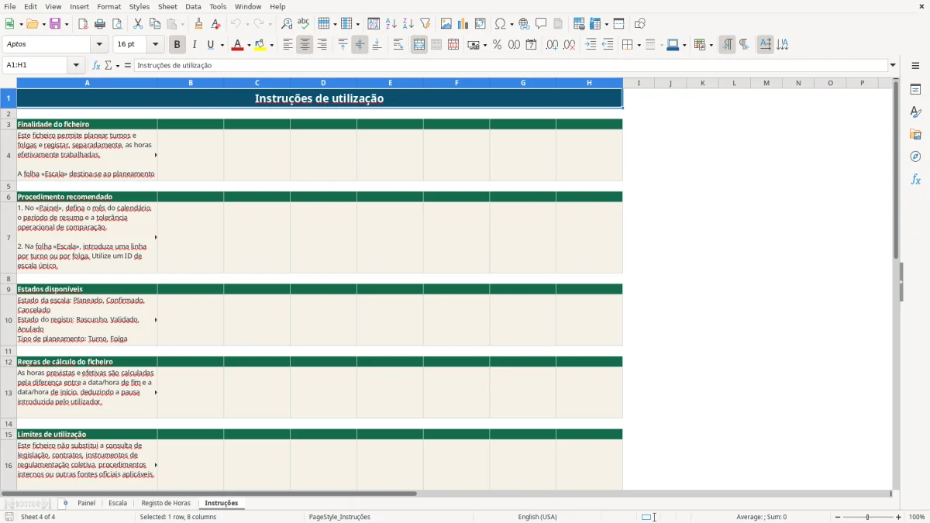Image resolution: width=930 pixels, height=523 pixels.
Task: Open sidebar Functions panel
Action: (915, 179)
